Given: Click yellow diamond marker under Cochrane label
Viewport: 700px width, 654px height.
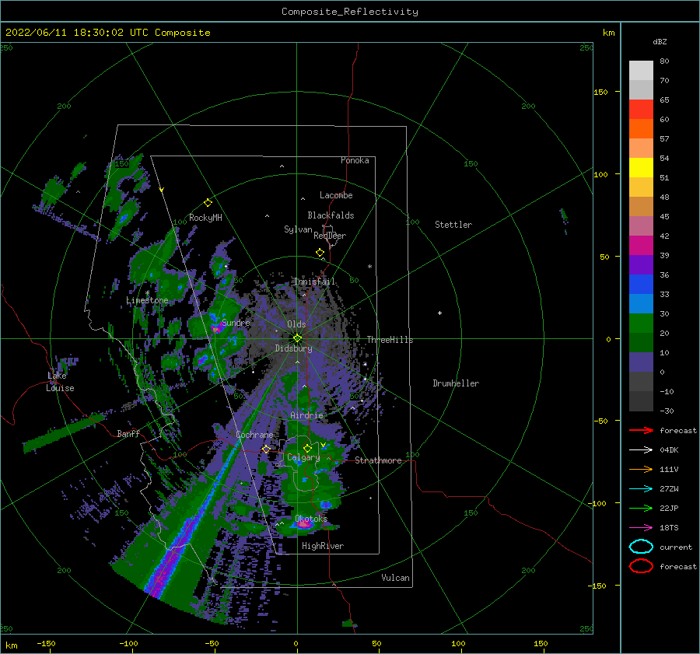Looking at the screenshot, I should click(x=266, y=449).
